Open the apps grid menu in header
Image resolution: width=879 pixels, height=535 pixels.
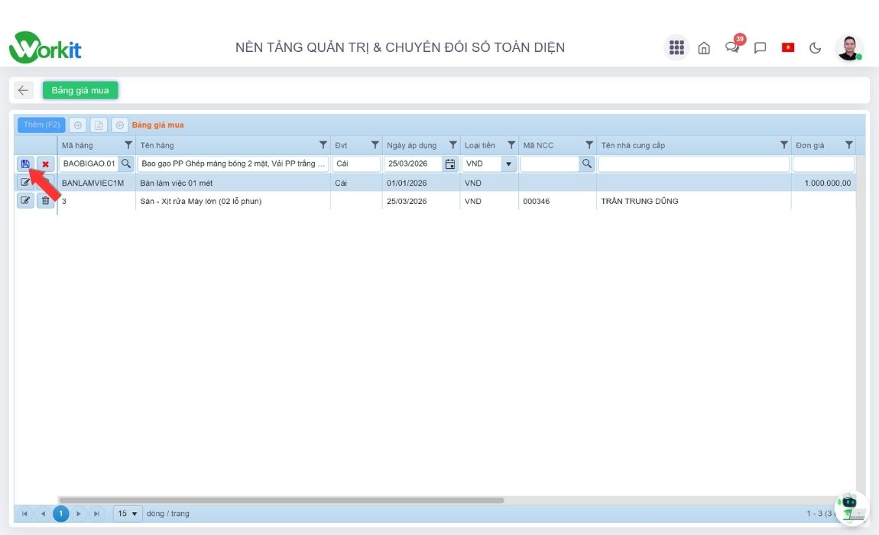click(x=676, y=47)
